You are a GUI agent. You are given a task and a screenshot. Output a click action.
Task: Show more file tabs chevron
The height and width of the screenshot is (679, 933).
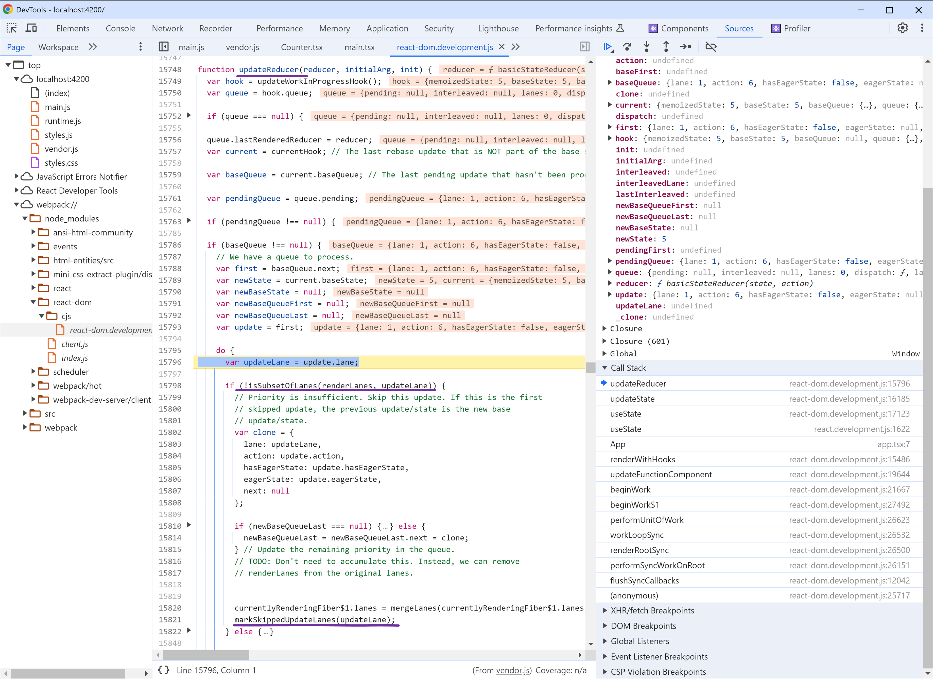515,47
